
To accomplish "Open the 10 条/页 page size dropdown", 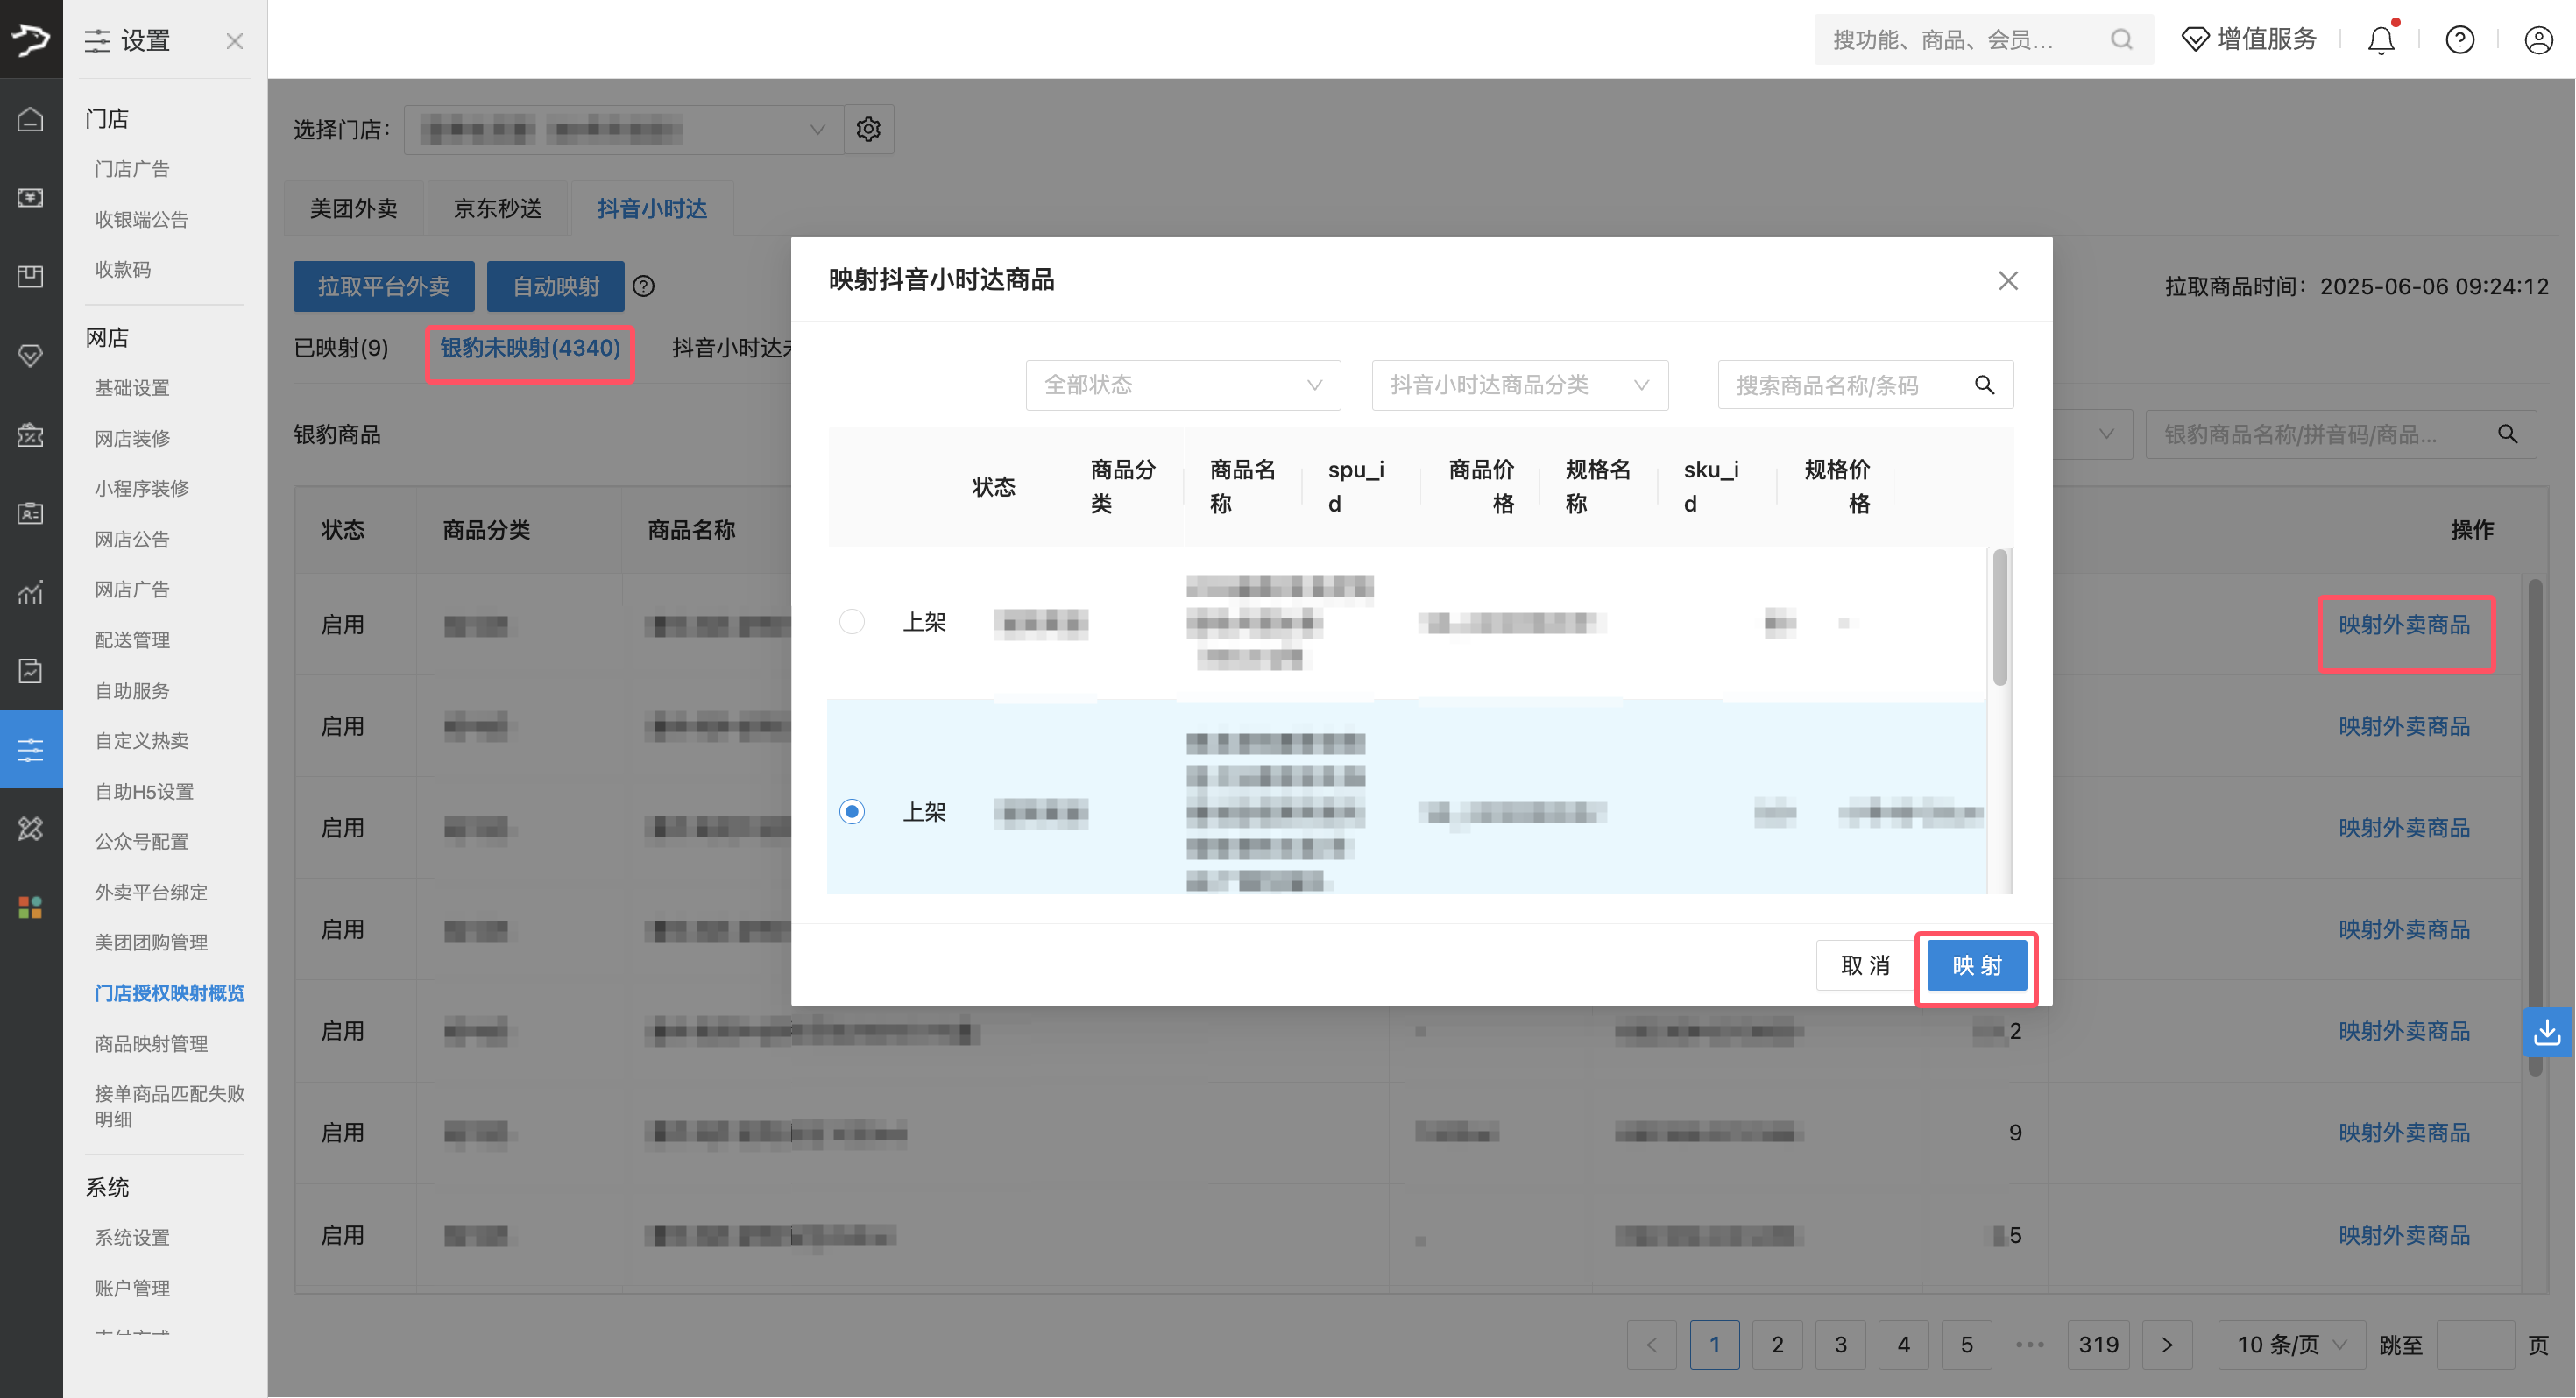I will tap(2290, 1345).
